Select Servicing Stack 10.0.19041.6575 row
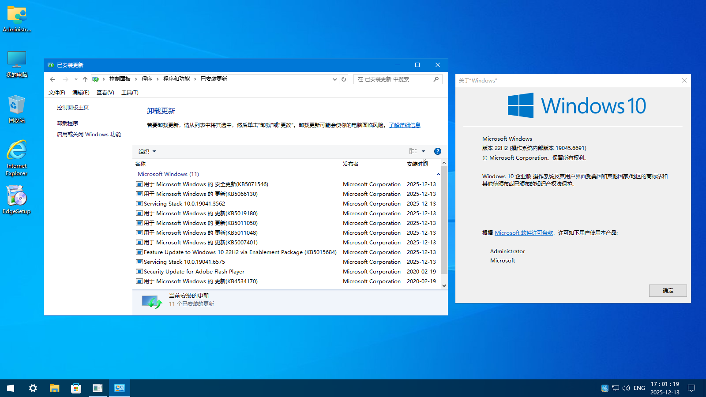Image resolution: width=706 pixels, height=397 pixels. tap(286, 262)
